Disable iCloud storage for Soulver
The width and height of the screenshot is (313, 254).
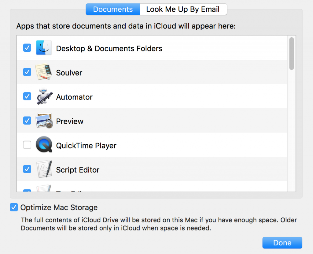pyautogui.click(x=27, y=72)
